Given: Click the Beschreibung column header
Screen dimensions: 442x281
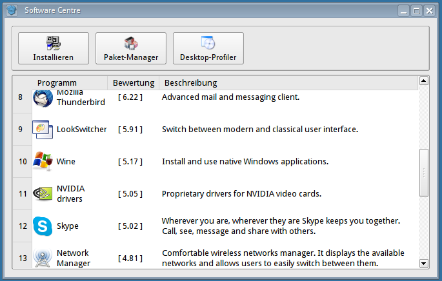Looking at the screenshot, I should point(288,82).
